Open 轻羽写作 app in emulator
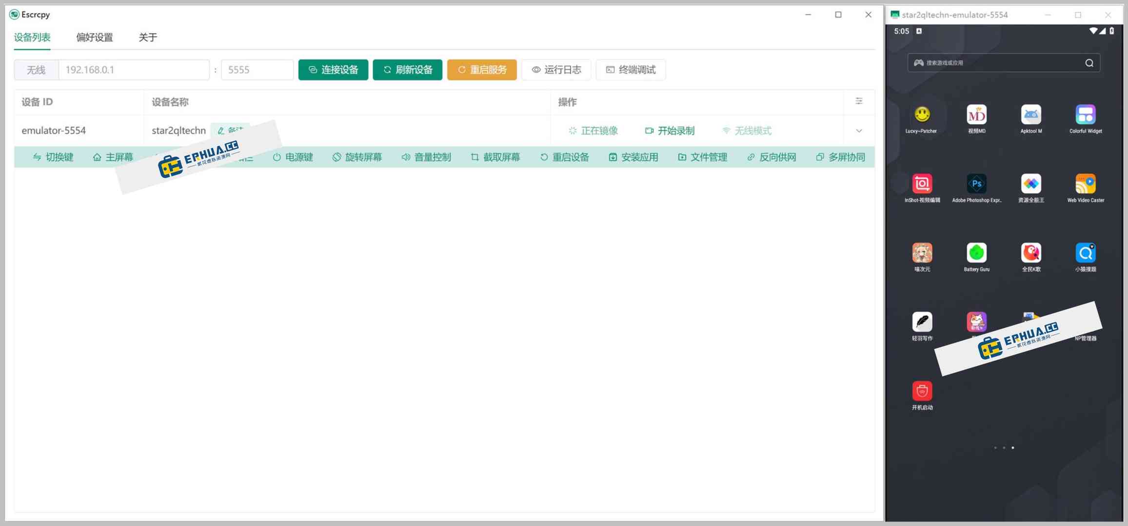 click(922, 327)
